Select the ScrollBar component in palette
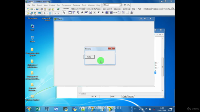 (x=115, y=12)
